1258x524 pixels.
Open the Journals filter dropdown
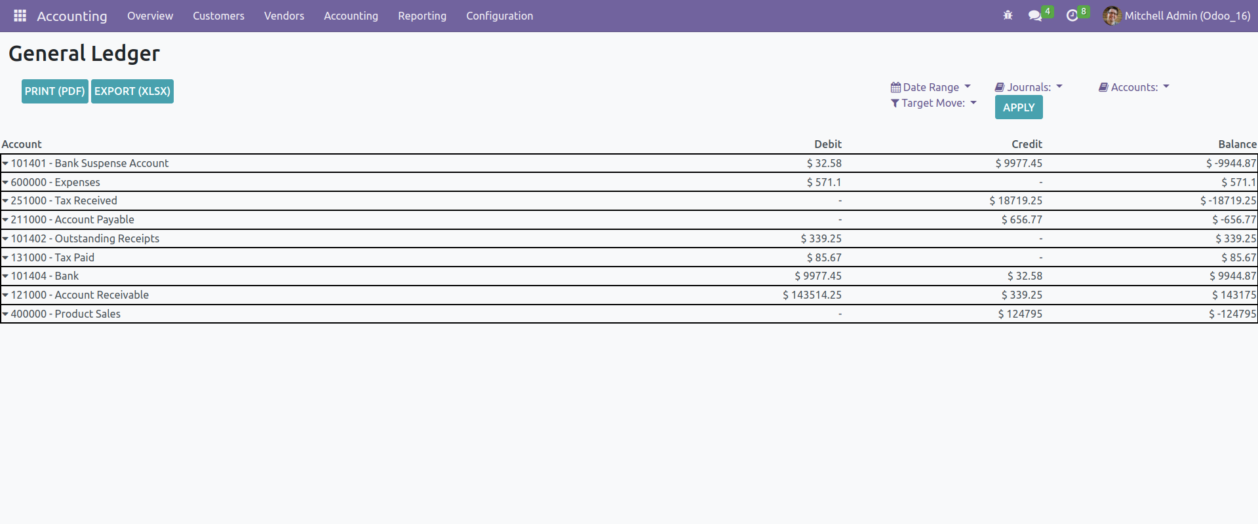coord(1028,87)
